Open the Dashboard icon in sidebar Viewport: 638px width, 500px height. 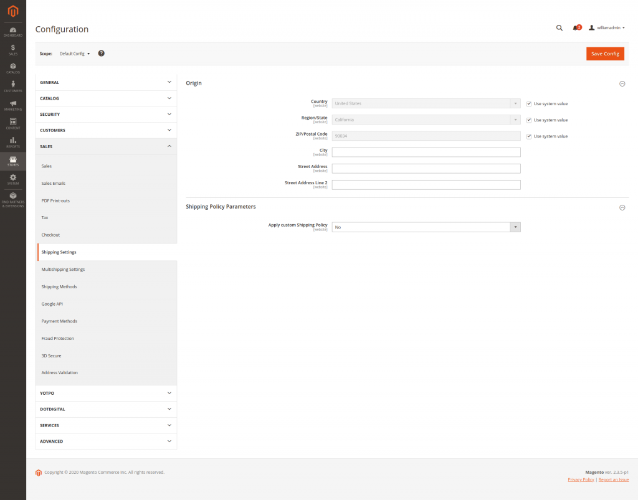(13, 31)
